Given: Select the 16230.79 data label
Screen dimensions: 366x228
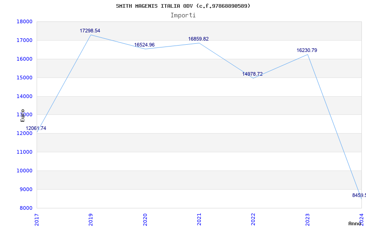Looking at the screenshot, I should (307, 50).
